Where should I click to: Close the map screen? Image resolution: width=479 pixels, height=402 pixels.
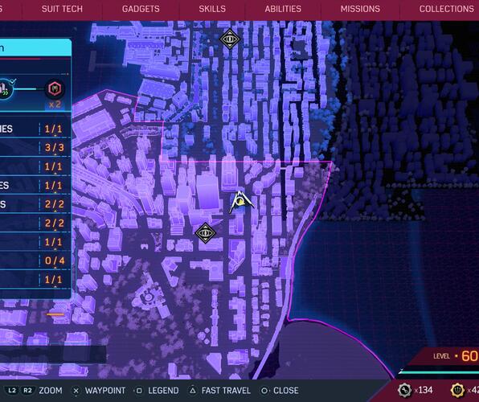[x=285, y=391]
